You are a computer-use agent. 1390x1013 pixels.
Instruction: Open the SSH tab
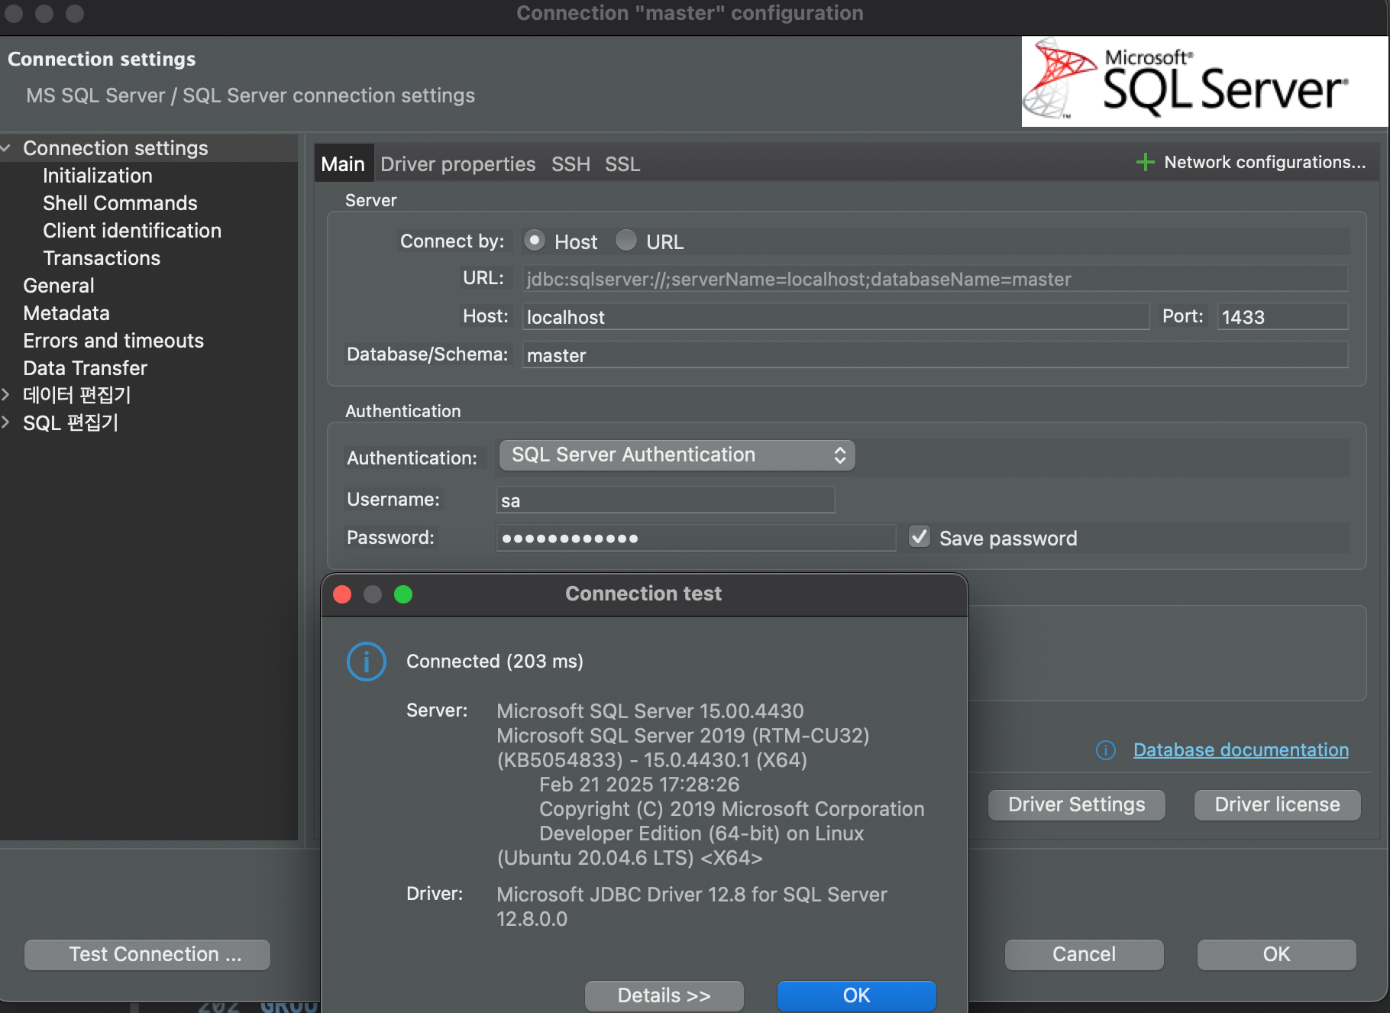571,164
